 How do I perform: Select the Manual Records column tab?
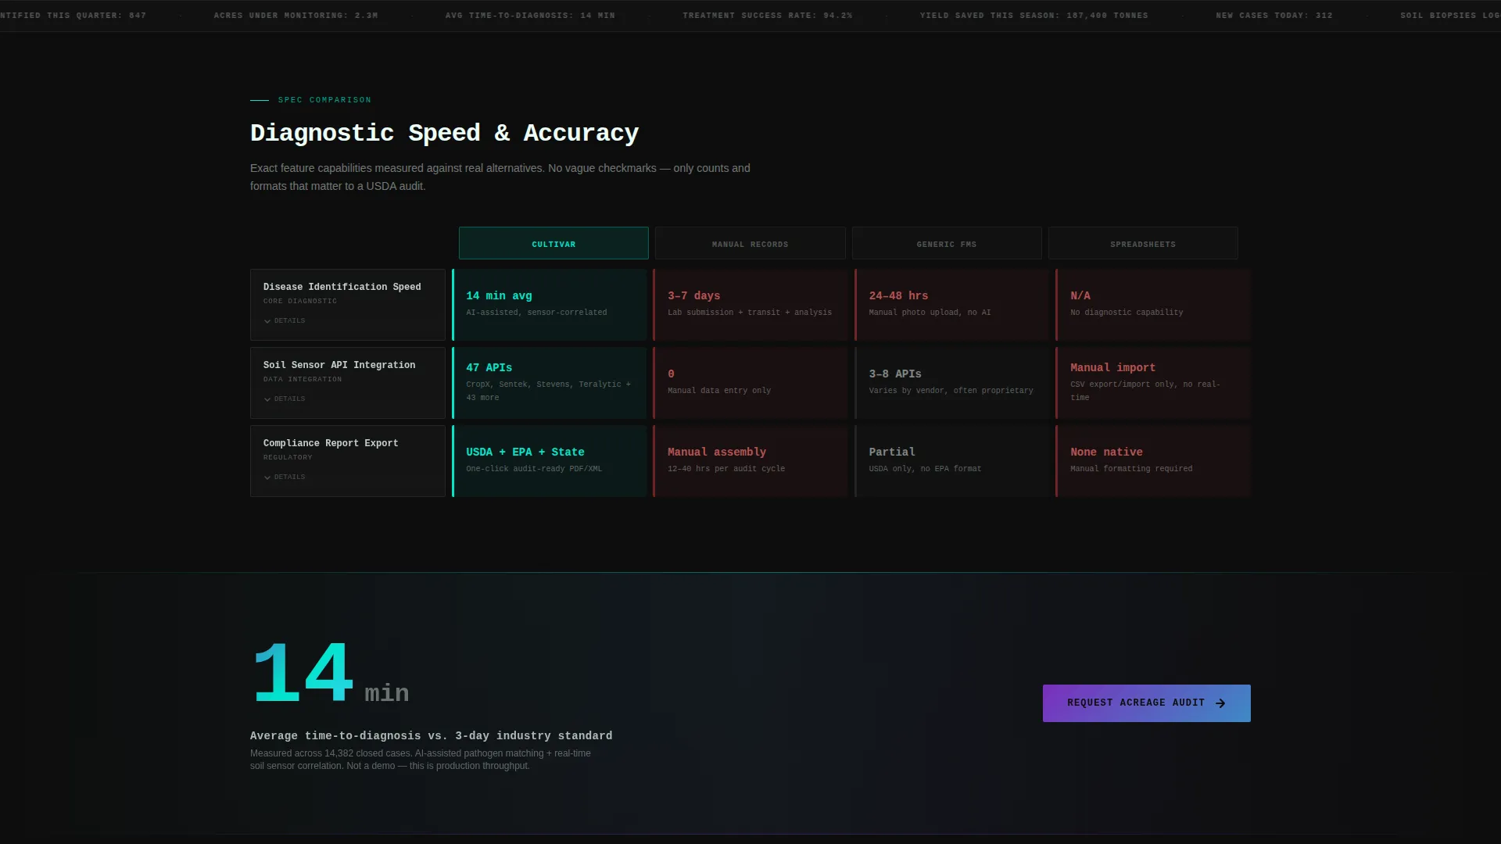pyautogui.click(x=750, y=243)
